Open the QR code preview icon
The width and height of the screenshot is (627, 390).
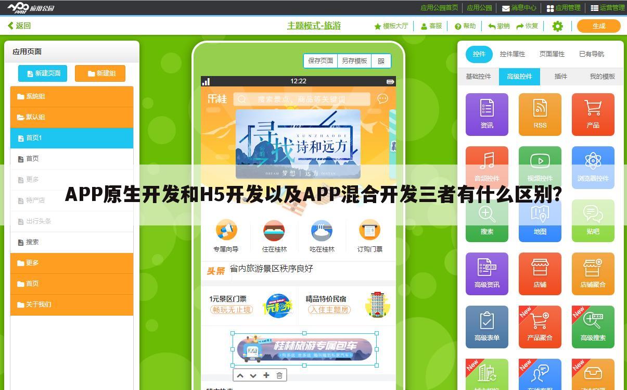coord(381,61)
